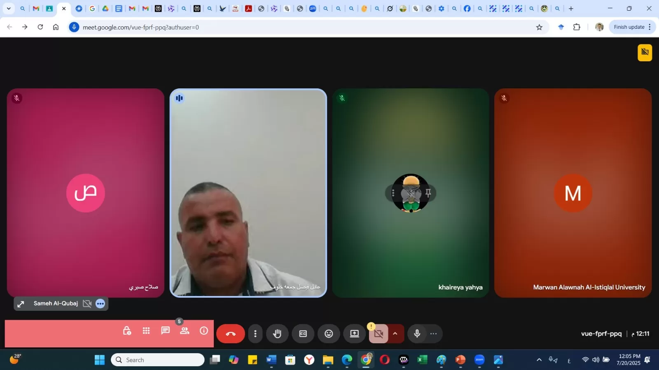The height and width of the screenshot is (370, 659).
Task: Open the in-call chat panel
Action: tap(166, 331)
